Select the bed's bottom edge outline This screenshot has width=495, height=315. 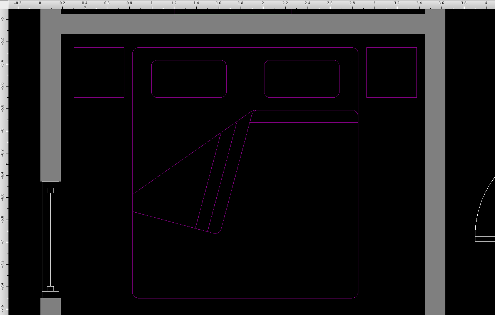point(245,298)
